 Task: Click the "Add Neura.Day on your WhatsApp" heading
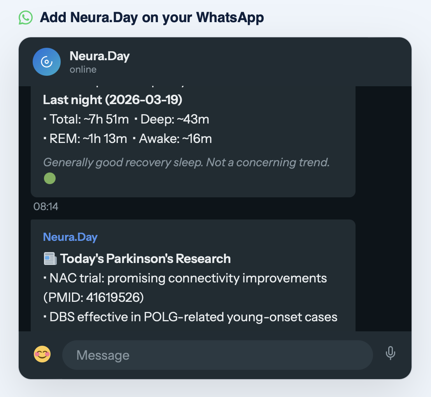(152, 17)
